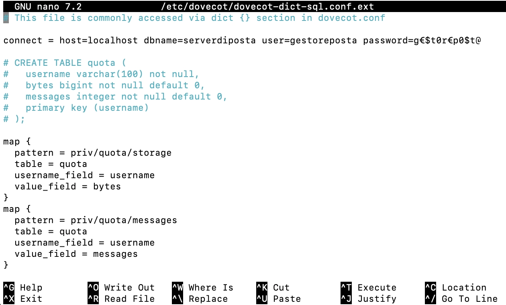Click the ^R Read File shortcut

click(x=120, y=299)
